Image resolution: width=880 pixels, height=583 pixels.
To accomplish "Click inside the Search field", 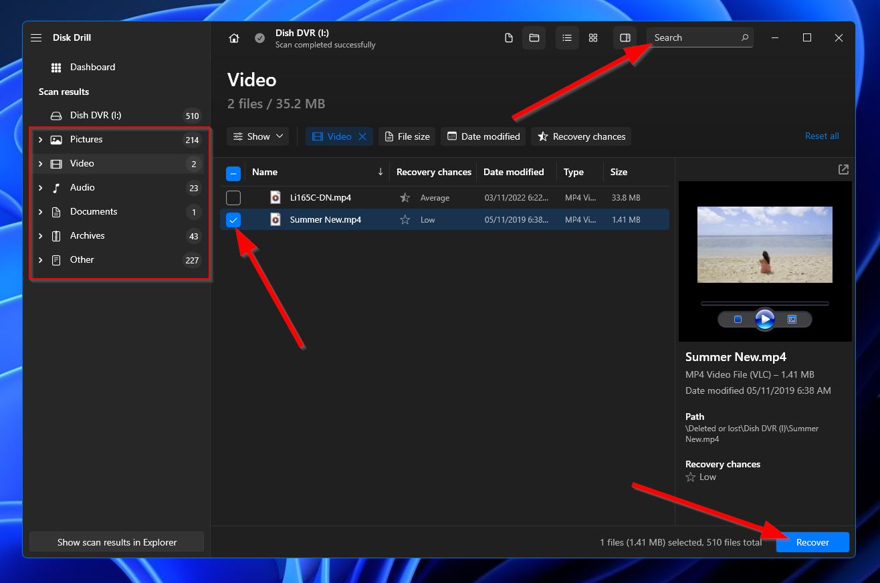I will click(x=699, y=37).
